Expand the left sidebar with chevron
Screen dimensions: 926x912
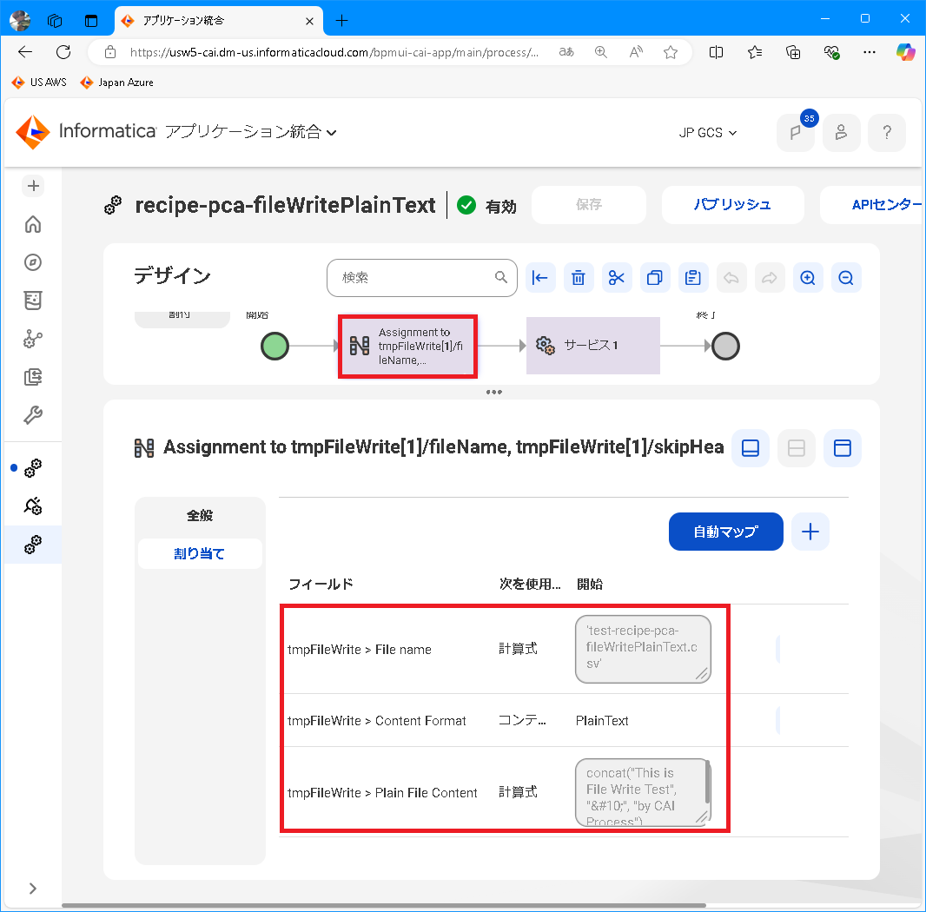tap(33, 889)
